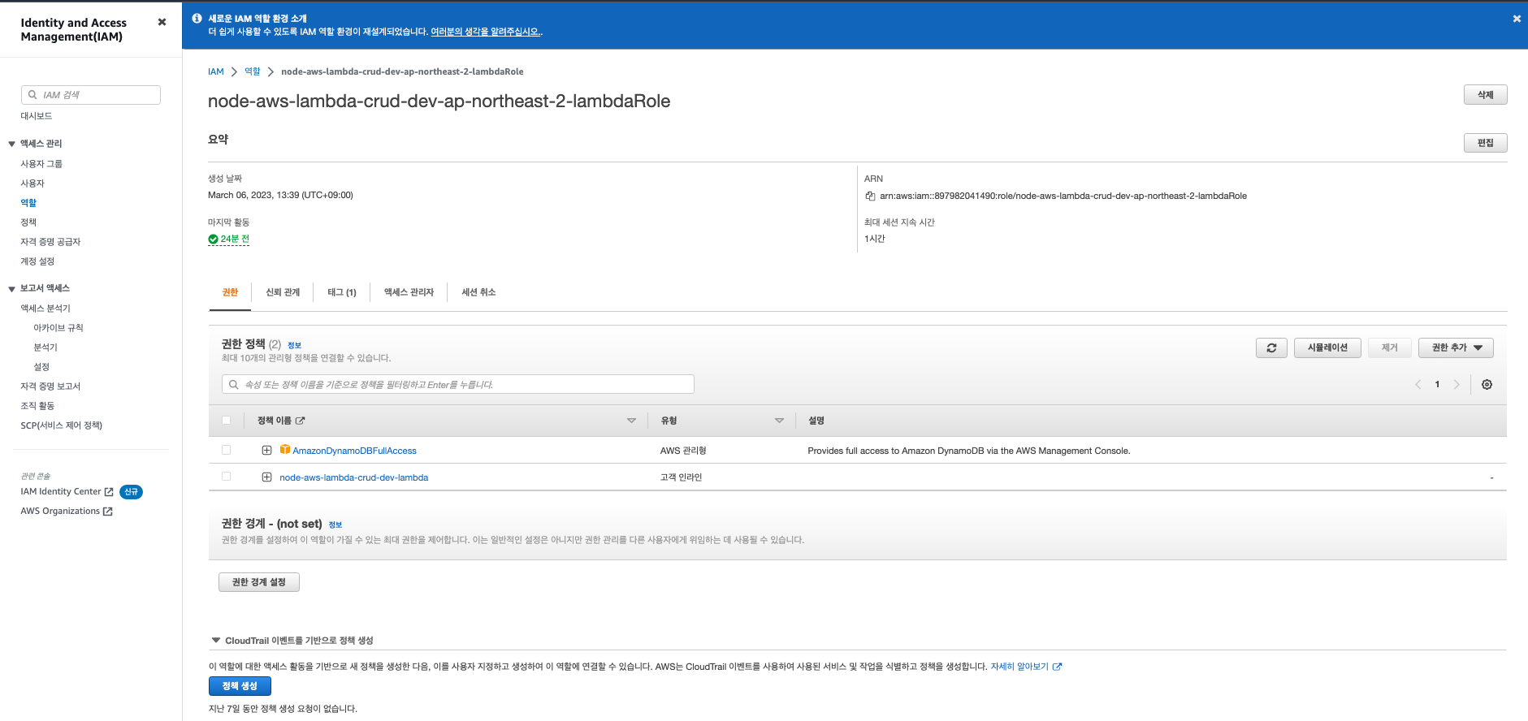Open credential report in sidebar
The image size is (1528, 721).
click(x=50, y=386)
